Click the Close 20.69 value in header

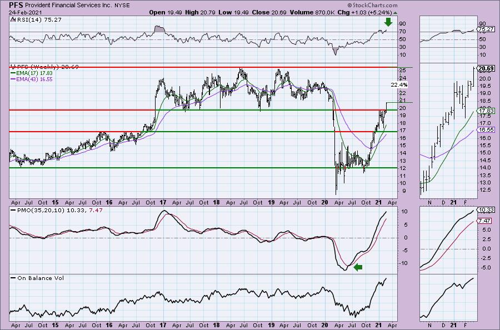pyautogui.click(x=268, y=12)
